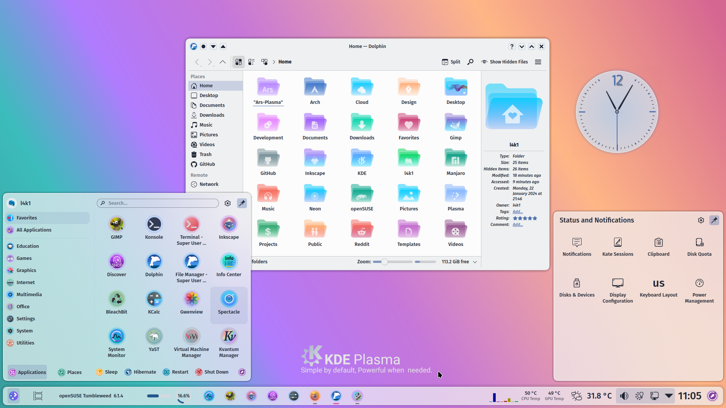
Task: Click up-triangle button in Dolphin title bar
Action: click(x=223, y=46)
